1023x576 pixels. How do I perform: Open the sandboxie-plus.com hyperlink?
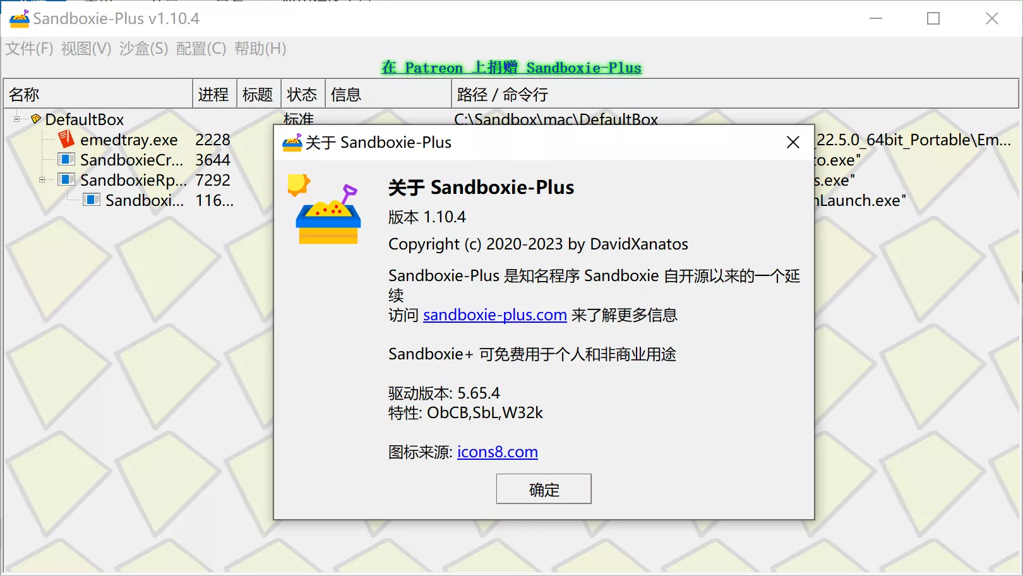(x=494, y=315)
